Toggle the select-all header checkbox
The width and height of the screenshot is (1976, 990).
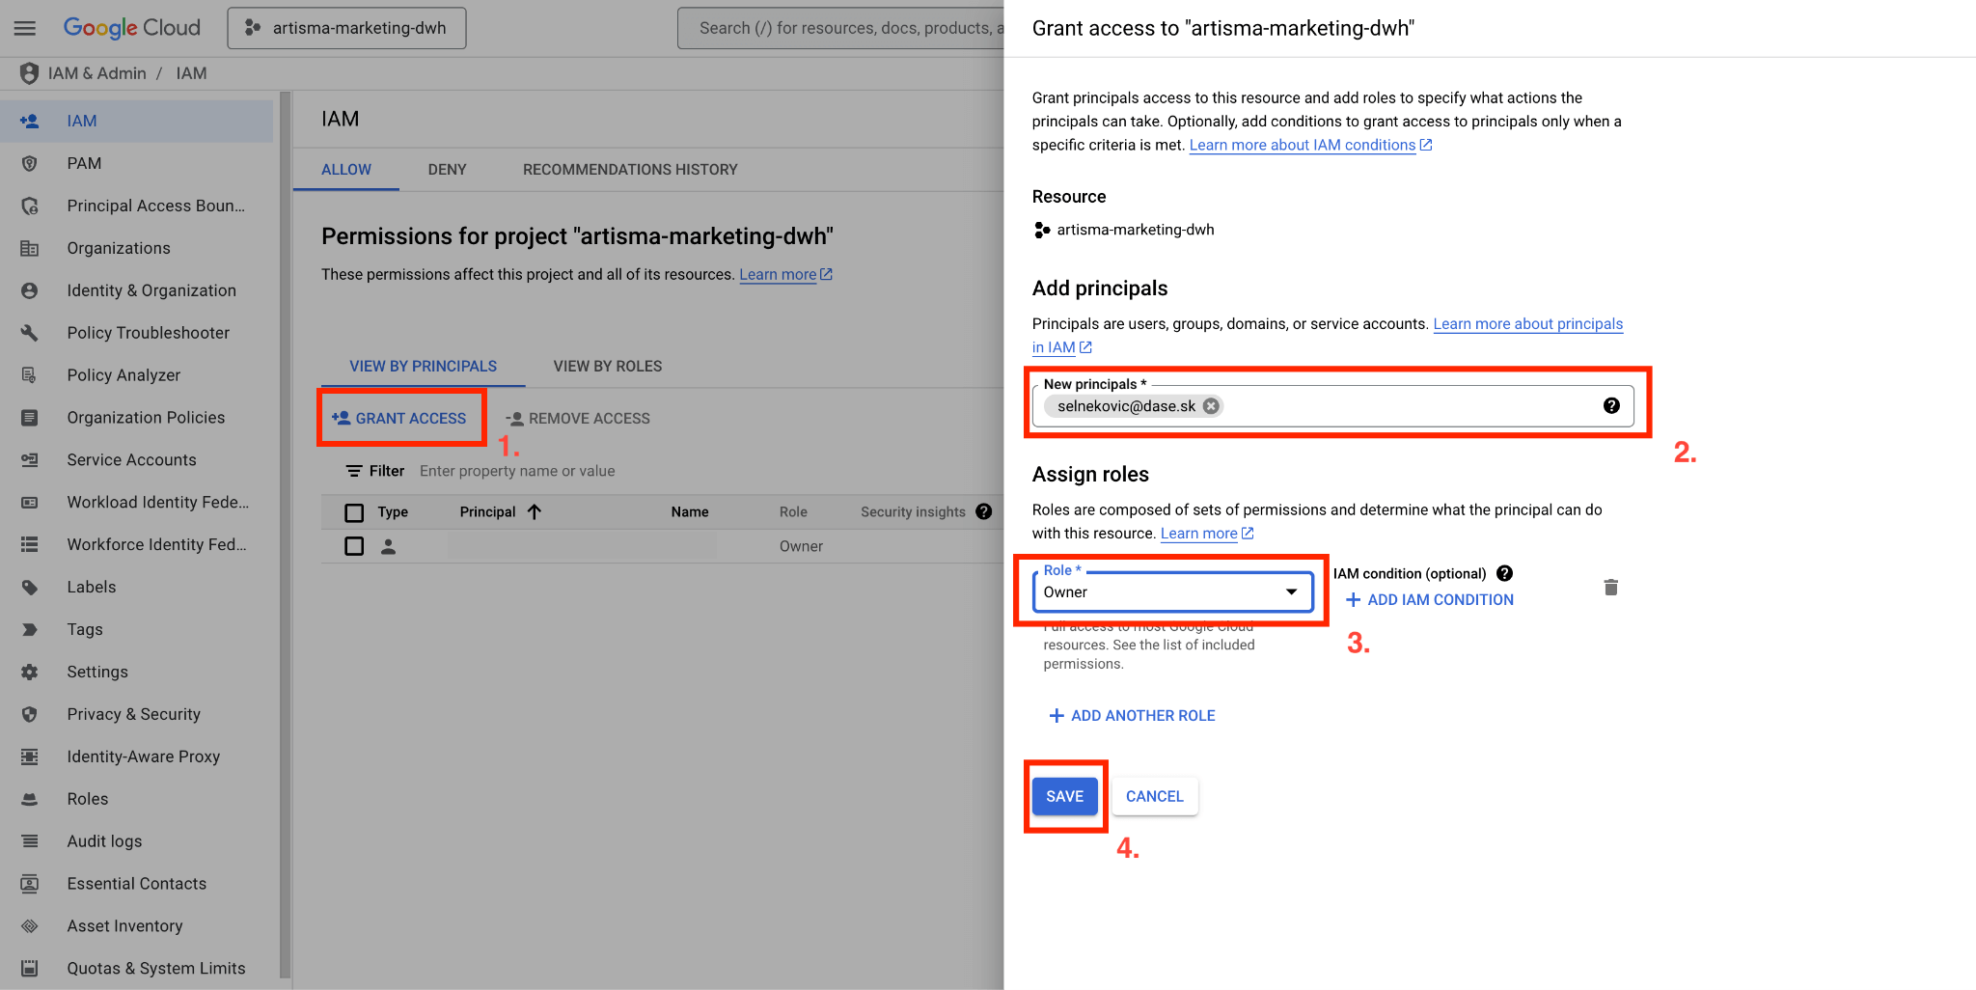tap(354, 512)
